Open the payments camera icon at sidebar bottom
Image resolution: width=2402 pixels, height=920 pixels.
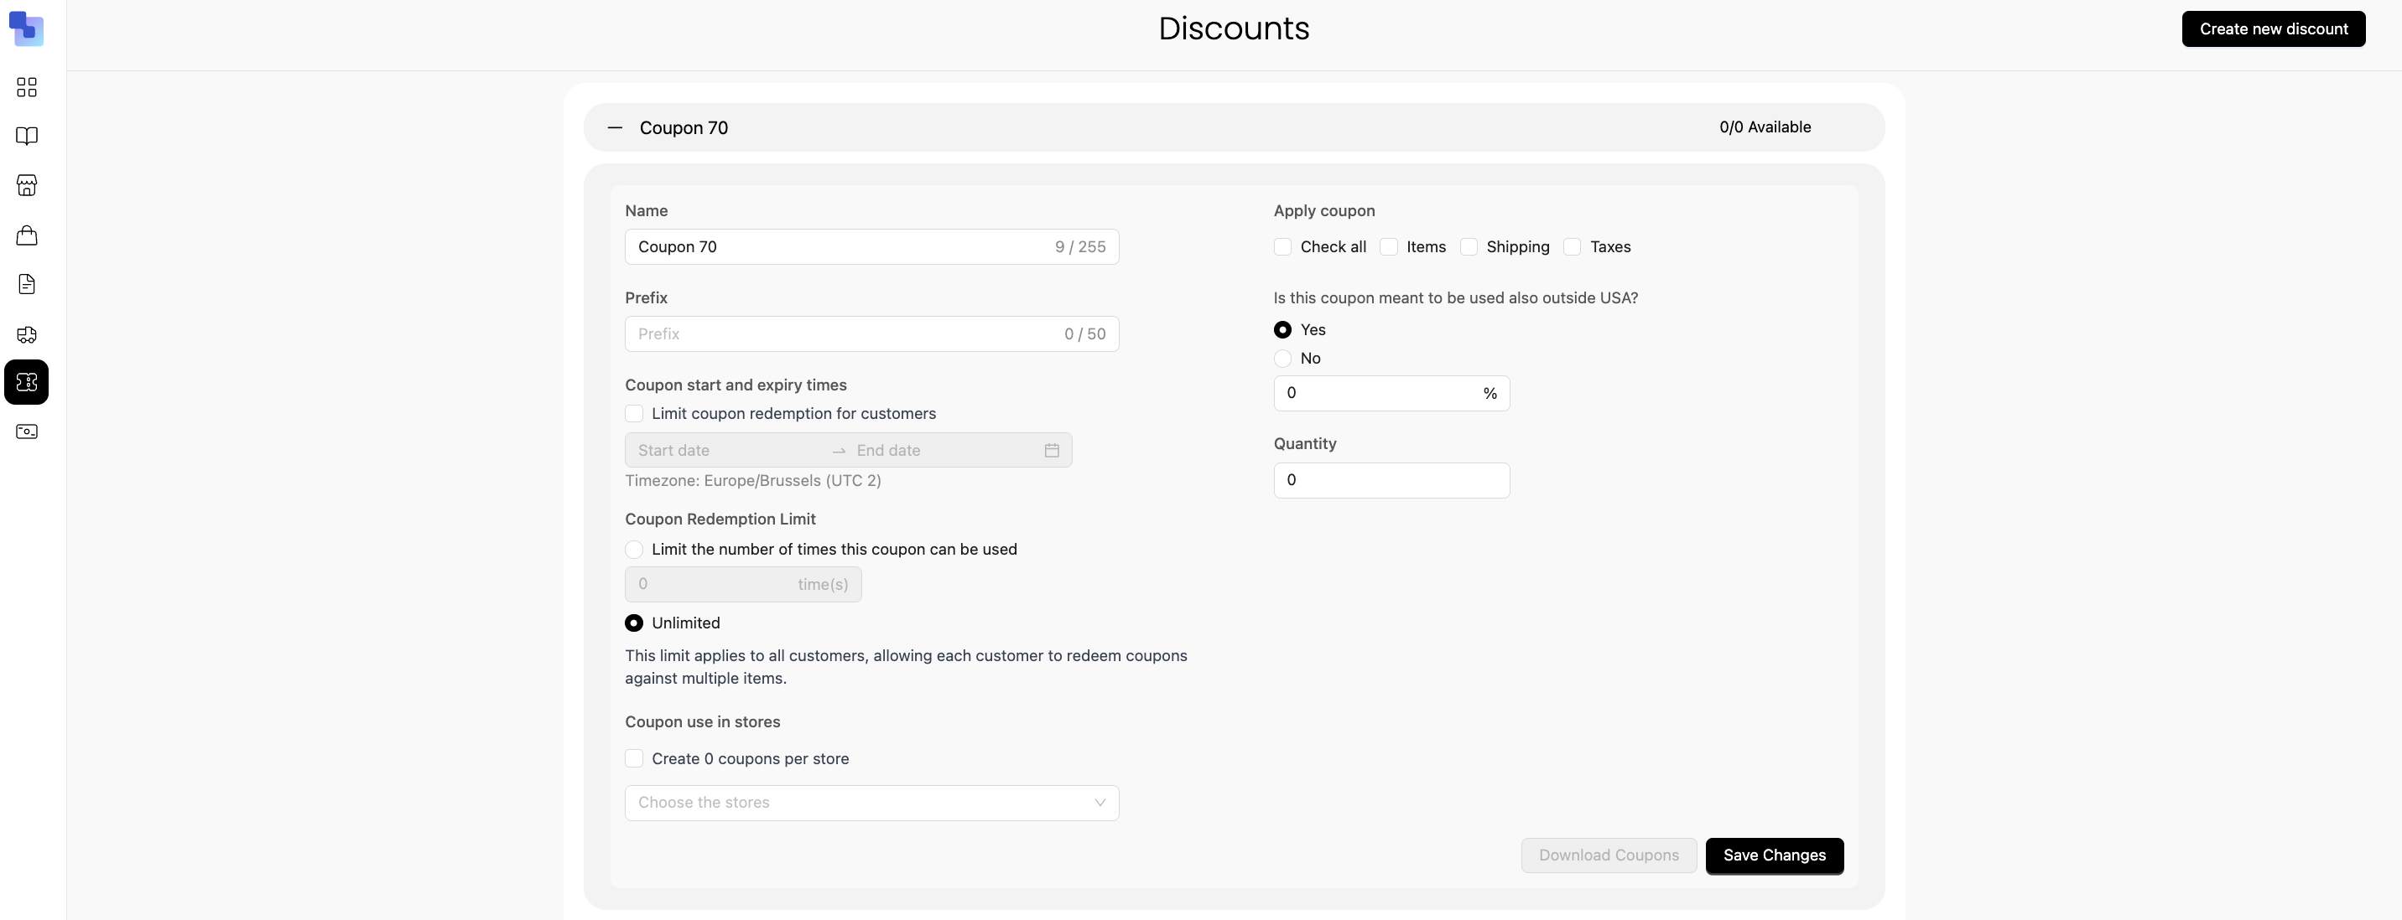(27, 432)
